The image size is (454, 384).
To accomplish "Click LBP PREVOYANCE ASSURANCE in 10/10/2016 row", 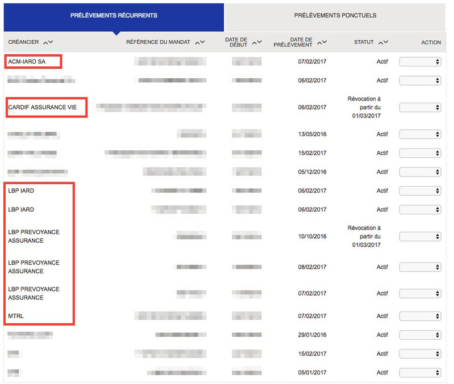I will click(x=33, y=237).
